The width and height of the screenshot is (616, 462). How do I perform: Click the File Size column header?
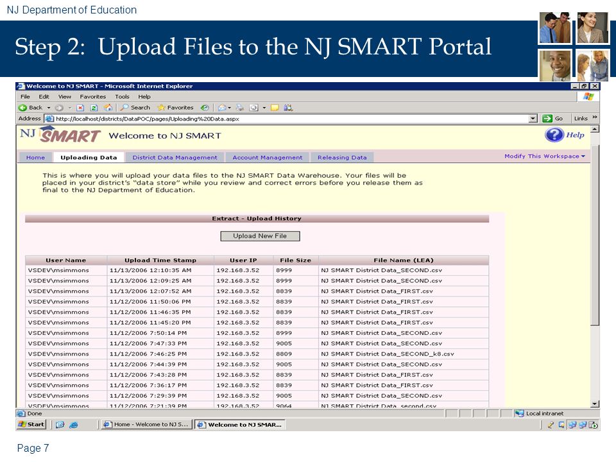tap(295, 260)
